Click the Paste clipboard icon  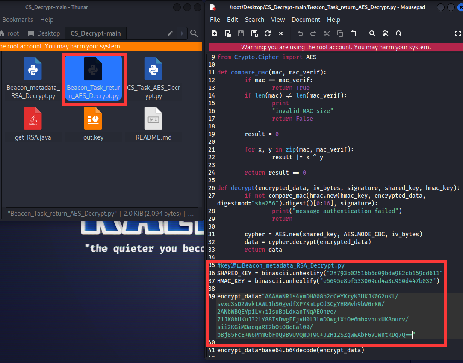pos(353,33)
